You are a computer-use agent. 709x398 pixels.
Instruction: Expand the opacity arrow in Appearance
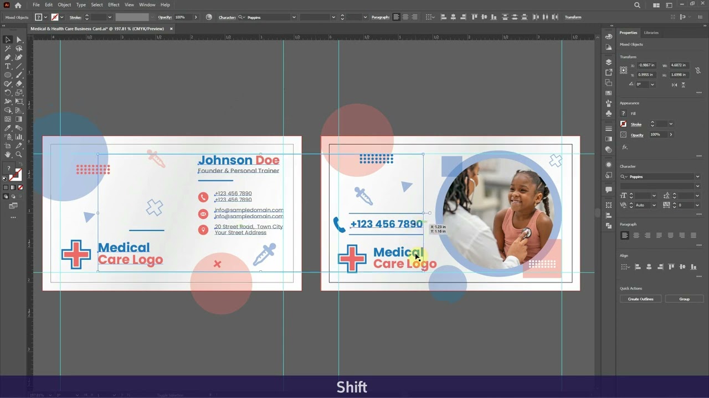click(x=671, y=134)
